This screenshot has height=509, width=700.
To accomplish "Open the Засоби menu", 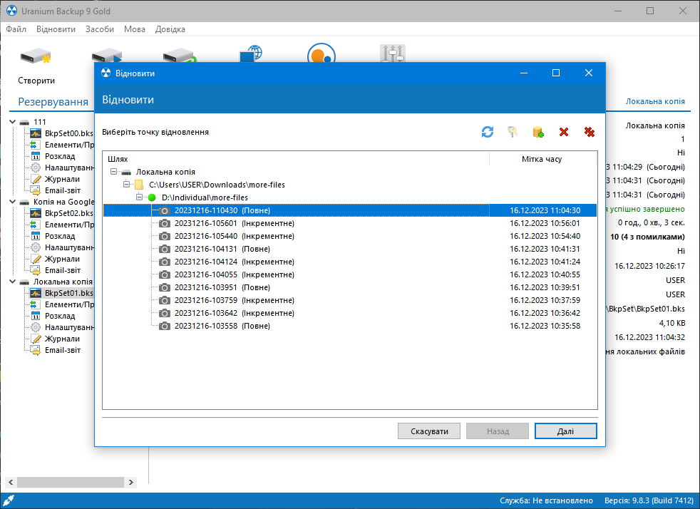I will click(x=100, y=29).
